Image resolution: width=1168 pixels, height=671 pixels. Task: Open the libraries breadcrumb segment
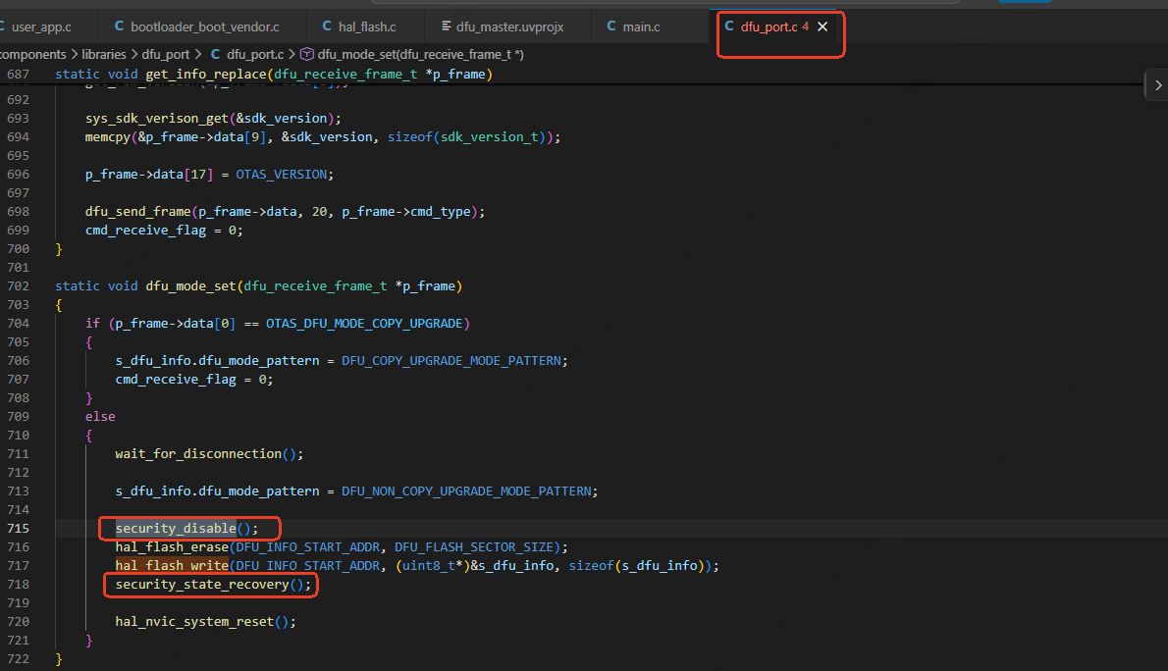(x=103, y=54)
